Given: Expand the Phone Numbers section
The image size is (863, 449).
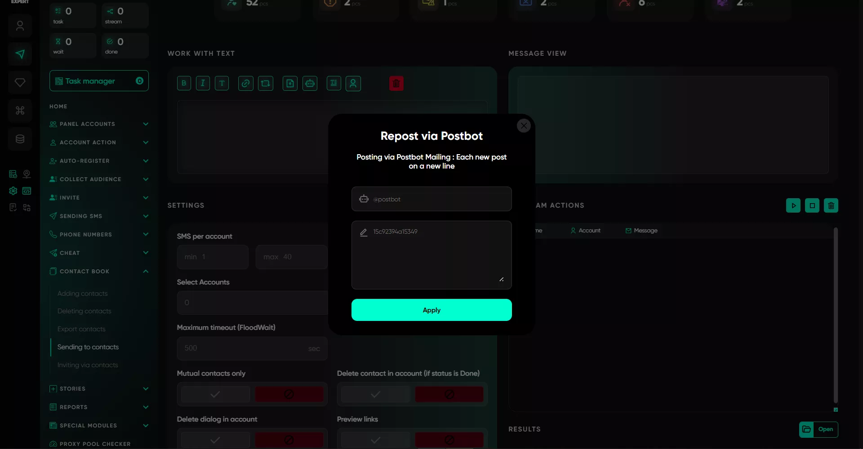Looking at the screenshot, I should coord(99,235).
